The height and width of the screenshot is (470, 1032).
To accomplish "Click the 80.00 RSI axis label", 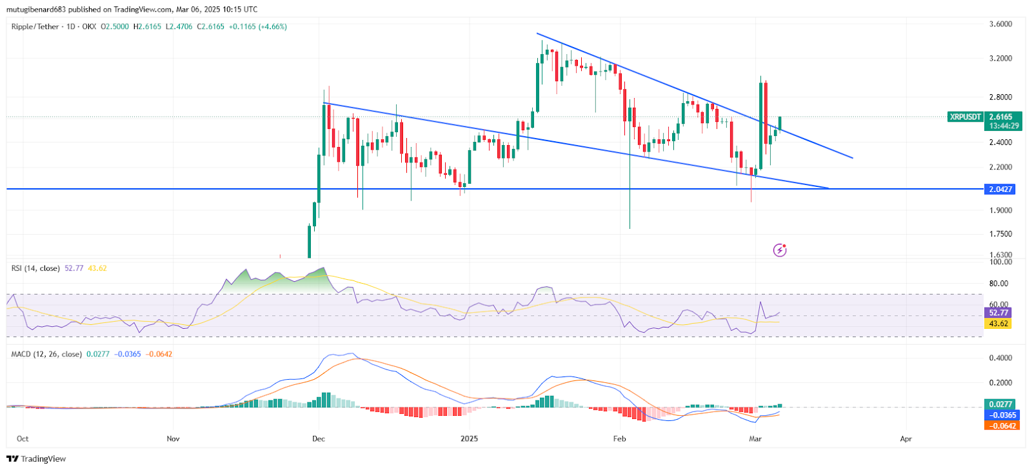I will pos(998,283).
